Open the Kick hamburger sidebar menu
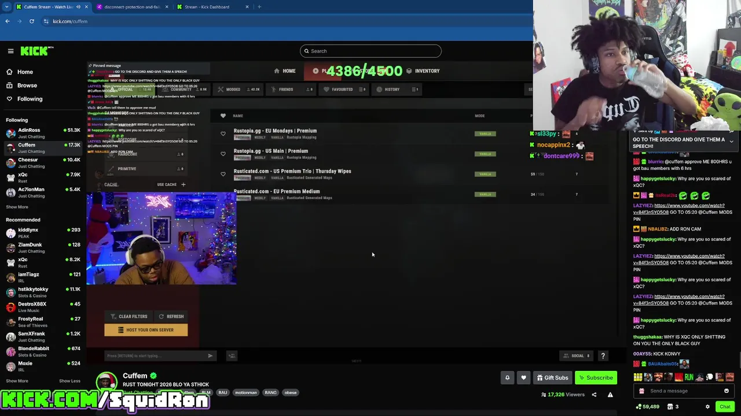This screenshot has width=741, height=416. [10, 51]
